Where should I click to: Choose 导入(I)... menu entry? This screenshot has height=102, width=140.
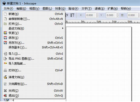(x=34, y=54)
